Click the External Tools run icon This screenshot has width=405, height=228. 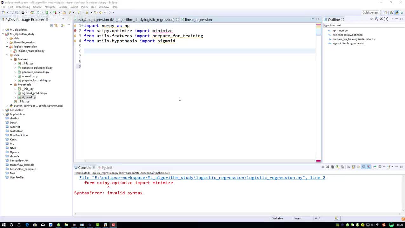pos(55,13)
